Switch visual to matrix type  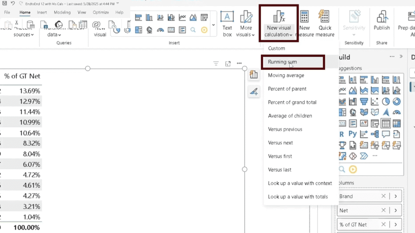[x=396, y=123]
